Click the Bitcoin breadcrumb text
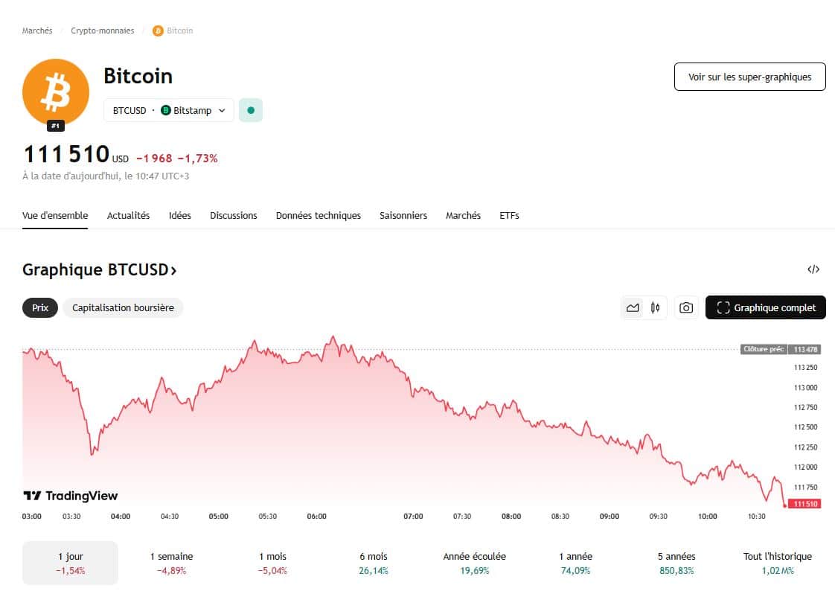835x591 pixels. pos(180,31)
